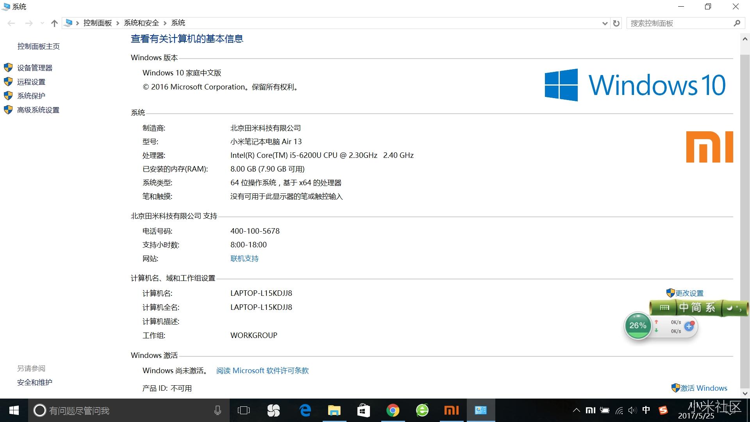750x422 pixels.
Task: Launch Microsoft Edge from taskbar
Action: coord(305,410)
